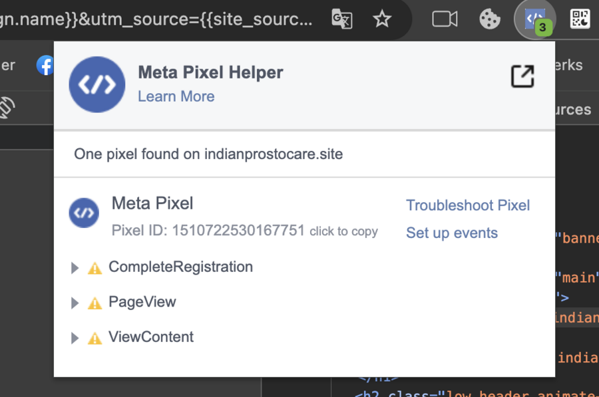This screenshot has height=397, width=599.
Task: Click the Troubleshoot Pixel link
Action: pos(468,205)
